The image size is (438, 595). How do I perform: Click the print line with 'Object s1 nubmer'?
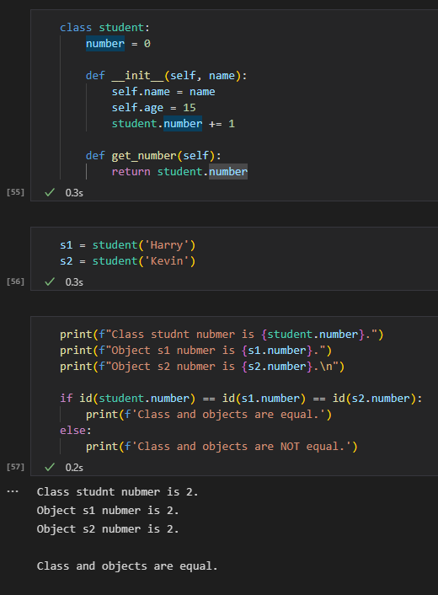click(195, 351)
